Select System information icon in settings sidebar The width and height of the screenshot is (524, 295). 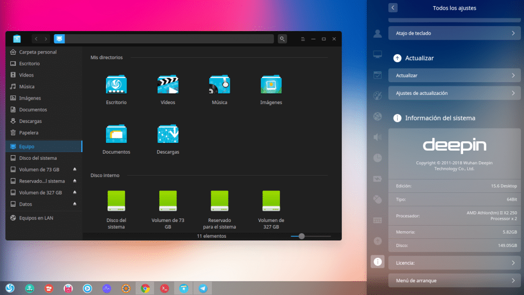[378, 262]
